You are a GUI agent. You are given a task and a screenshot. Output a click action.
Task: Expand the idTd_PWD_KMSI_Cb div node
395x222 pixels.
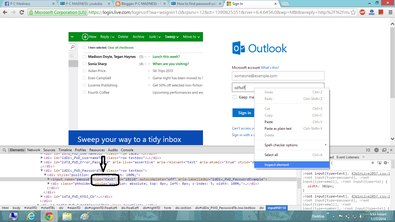[x=42, y=197]
